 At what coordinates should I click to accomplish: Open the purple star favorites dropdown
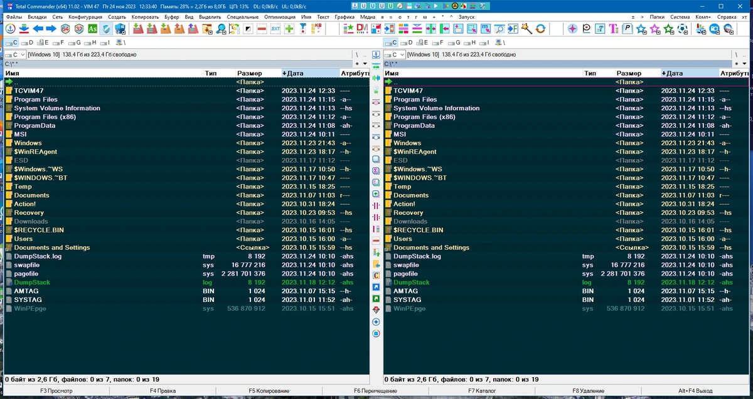point(655,29)
